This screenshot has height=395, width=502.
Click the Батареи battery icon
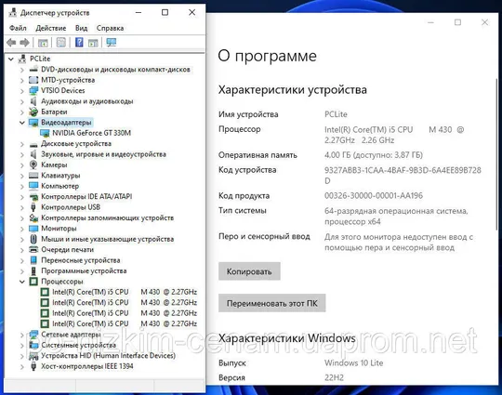click(x=33, y=112)
